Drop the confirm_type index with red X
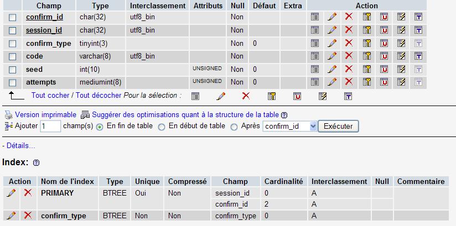The height and width of the screenshot is (226, 456). pos(28,216)
